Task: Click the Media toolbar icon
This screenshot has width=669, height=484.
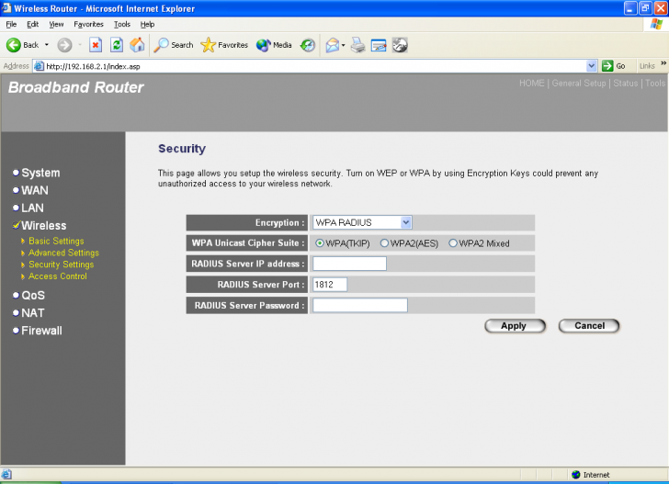Action: pyautogui.click(x=274, y=44)
